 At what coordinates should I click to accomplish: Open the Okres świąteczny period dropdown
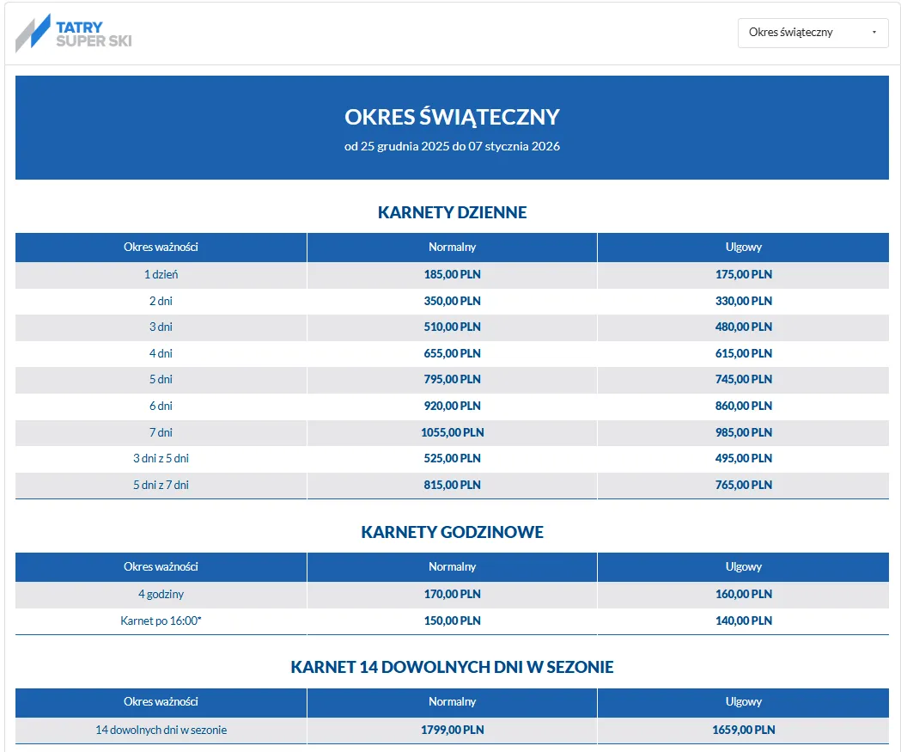tap(812, 33)
